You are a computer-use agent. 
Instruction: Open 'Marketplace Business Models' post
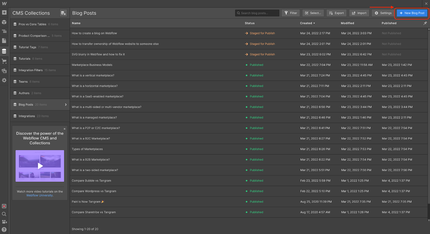pyautogui.click(x=92, y=65)
